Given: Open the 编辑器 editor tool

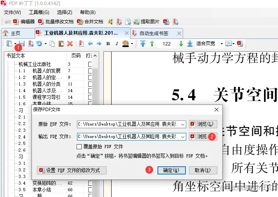Looking at the screenshot, I should tap(24, 22).
